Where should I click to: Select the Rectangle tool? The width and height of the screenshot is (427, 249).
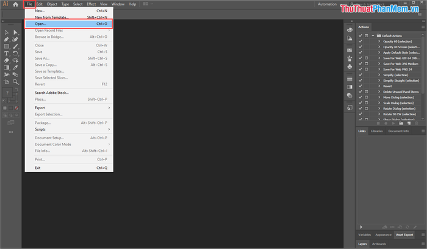pos(6,46)
